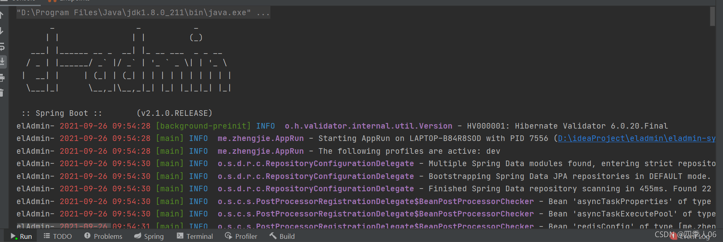
Task: Open the Build tool window
Action: (x=282, y=236)
